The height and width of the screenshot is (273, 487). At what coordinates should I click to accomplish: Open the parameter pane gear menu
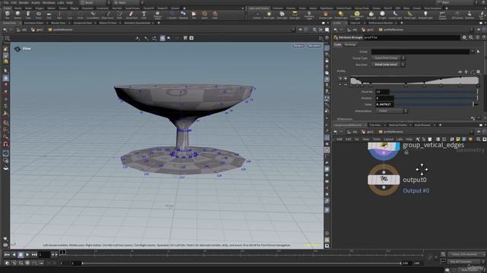click(x=464, y=37)
